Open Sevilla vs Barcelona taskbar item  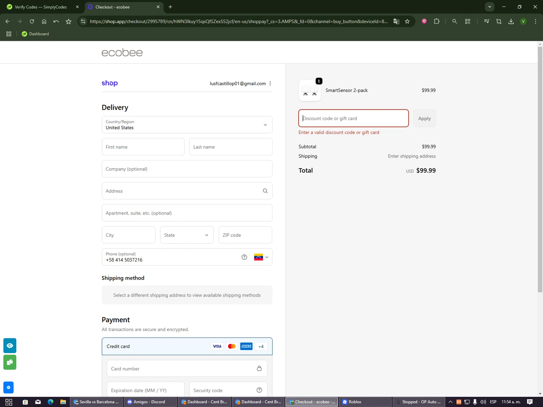coord(96,402)
